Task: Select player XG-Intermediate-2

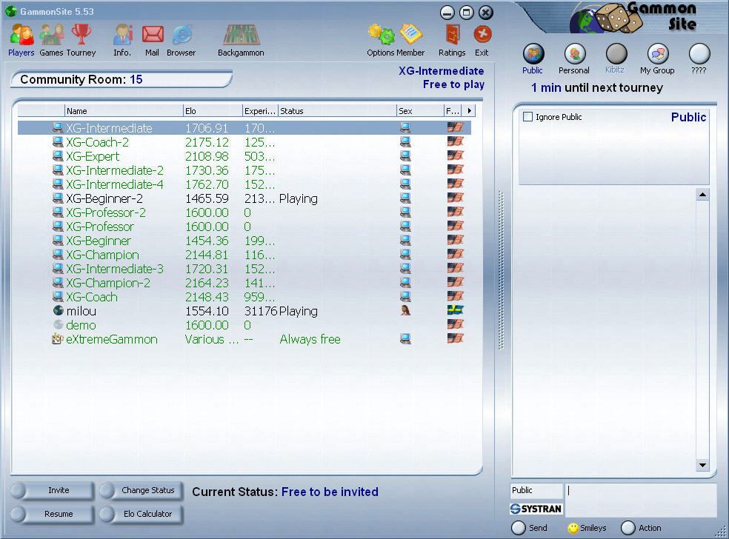Action: pyautogui.click(x=244, y=170)
